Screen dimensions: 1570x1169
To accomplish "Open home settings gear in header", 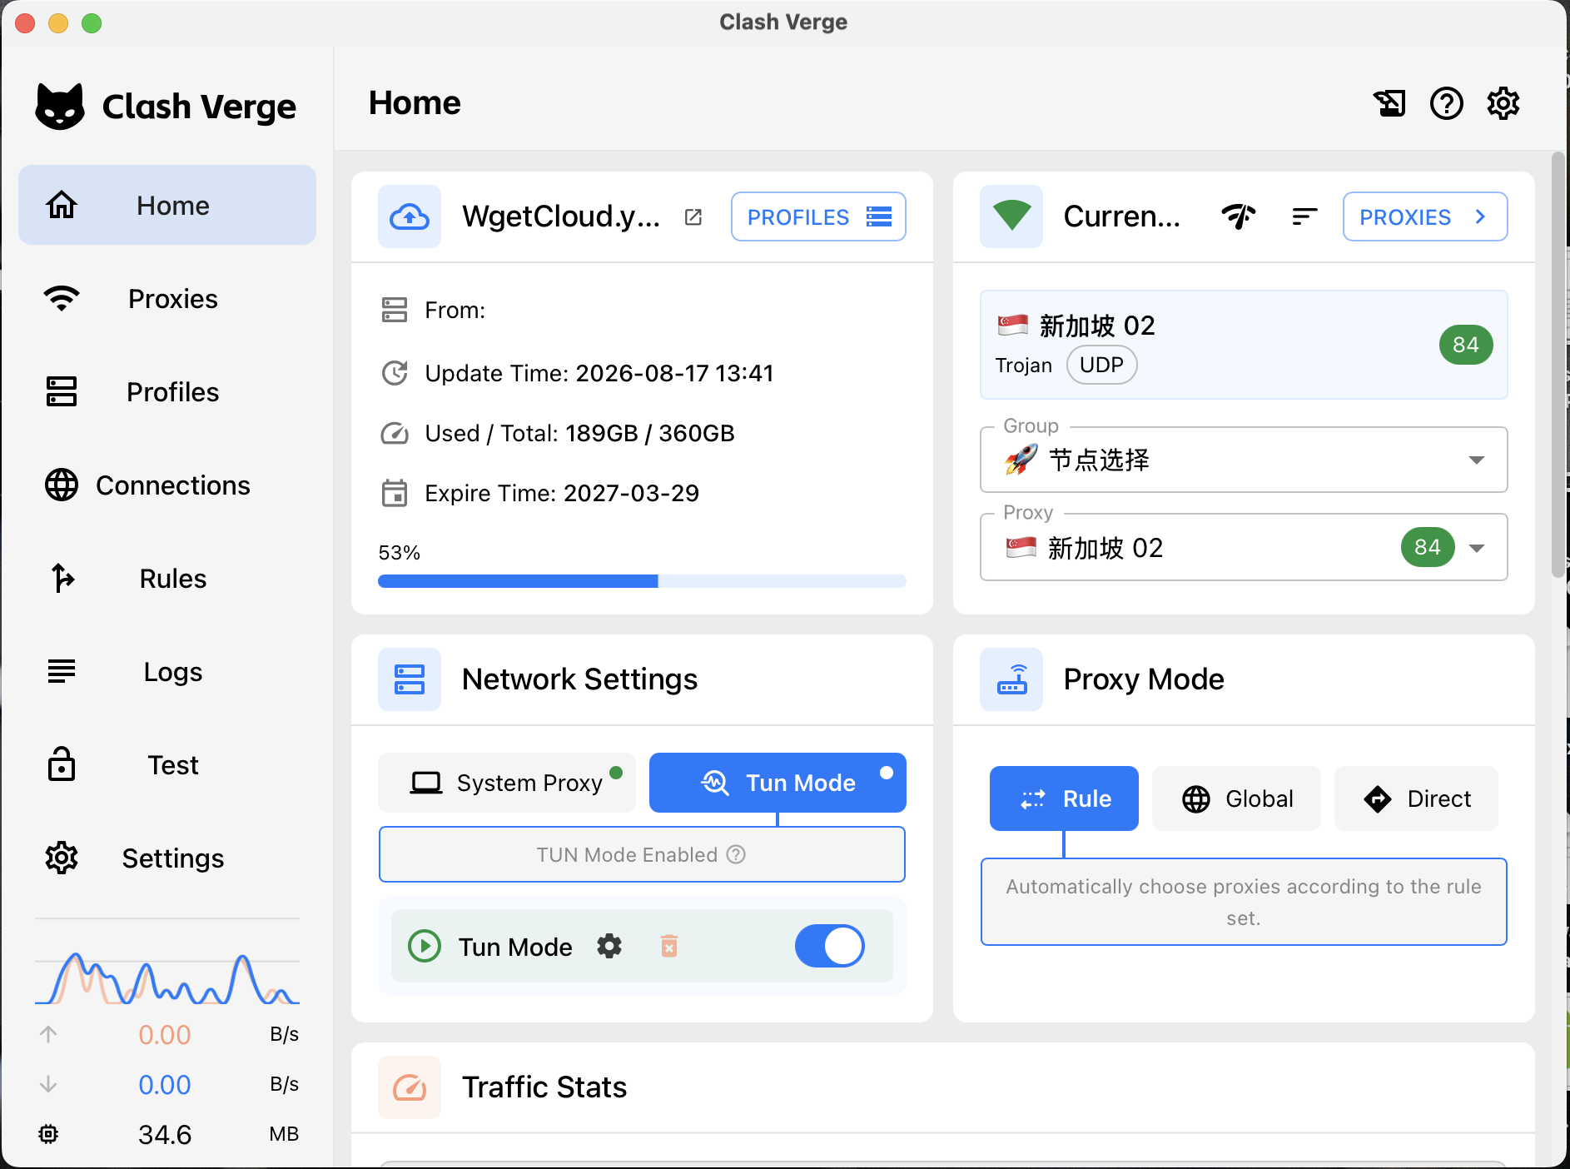I will tap(1503, 103).
